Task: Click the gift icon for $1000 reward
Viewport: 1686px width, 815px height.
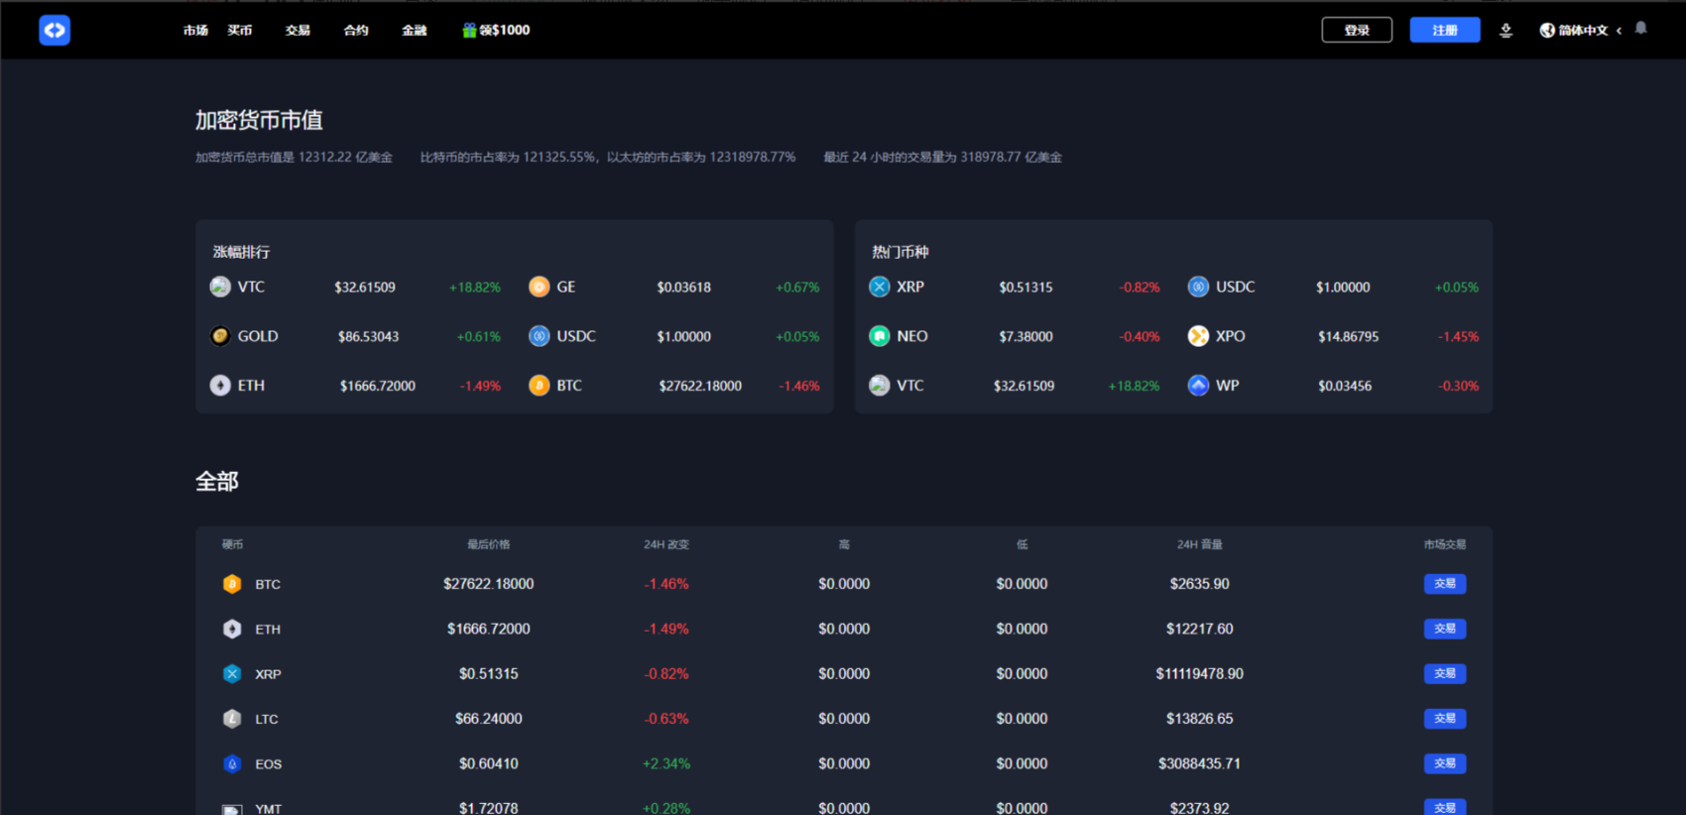Action: point(469,31)
